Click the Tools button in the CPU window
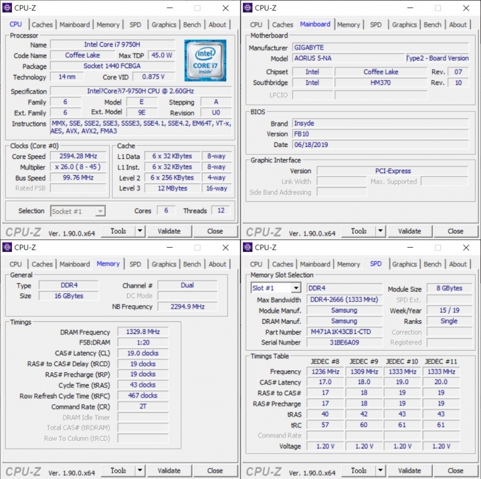 tap(118, 231)
